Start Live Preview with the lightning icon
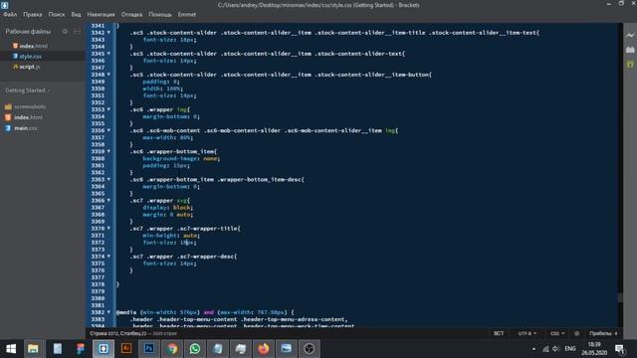Screen dimensions: 637x358 tap(630, 36)
